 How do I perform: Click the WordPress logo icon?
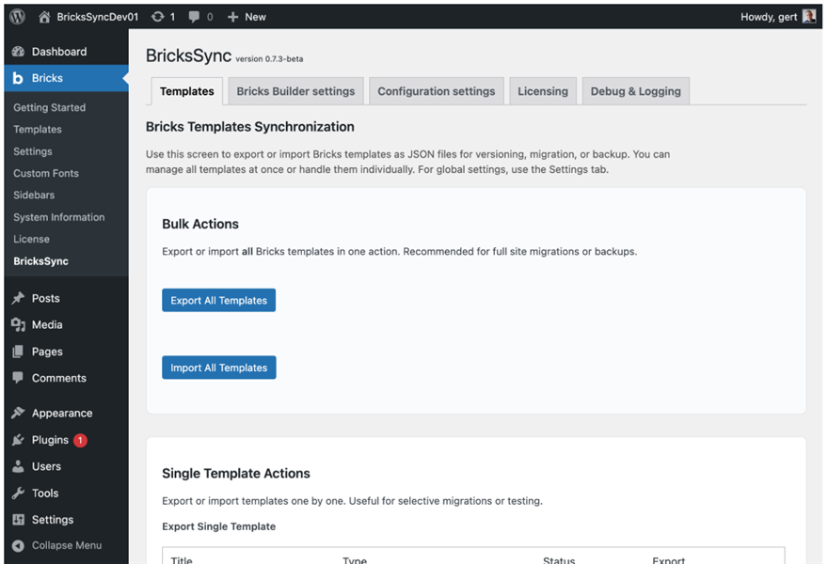(17, 16)
